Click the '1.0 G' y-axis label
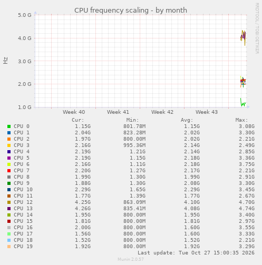Viewport: 262px width, 265px height. click(25, 107)
